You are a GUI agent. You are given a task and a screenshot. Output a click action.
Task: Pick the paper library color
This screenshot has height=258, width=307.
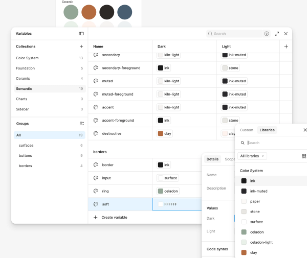pyautogui.click(x=271, y=201)
